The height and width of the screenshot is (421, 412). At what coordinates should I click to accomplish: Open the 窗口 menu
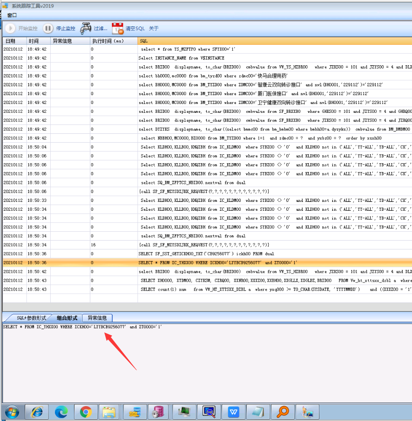coord(12,15)
